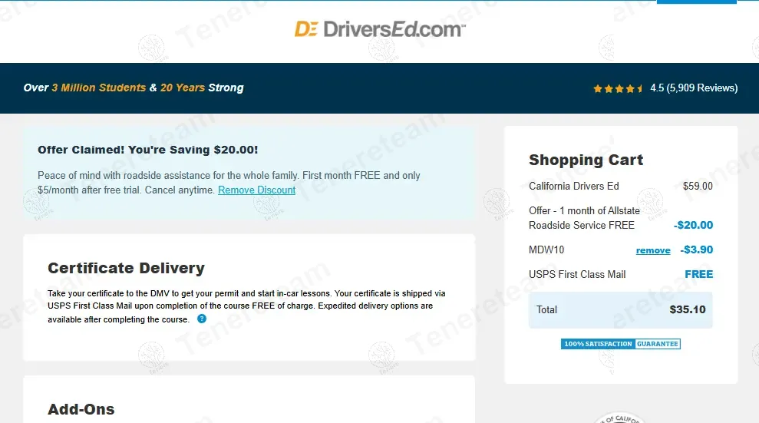Select the California Drivers Ed cart item

(x=573, y=186)
